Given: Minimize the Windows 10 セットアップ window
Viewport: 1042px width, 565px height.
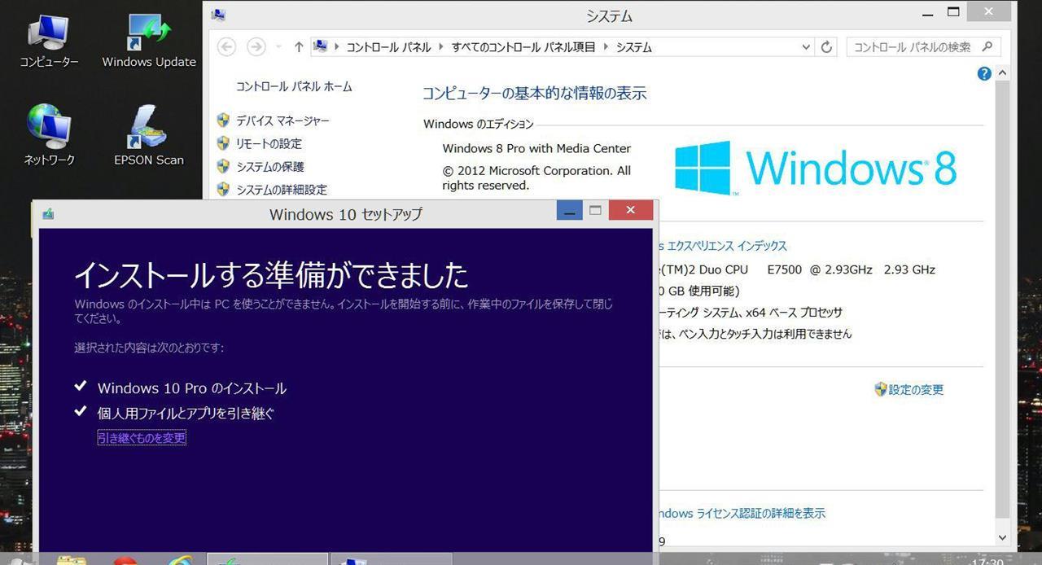Looking at the screenshot, I should (569, 210).
